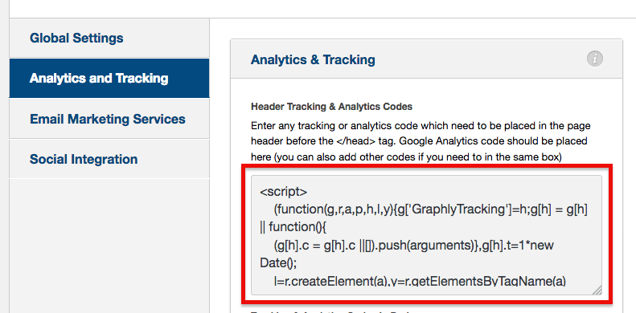Focus the header tracking code text box
Image resolution: width=636 pixels, height=313 pixels.
coord(426,235)
